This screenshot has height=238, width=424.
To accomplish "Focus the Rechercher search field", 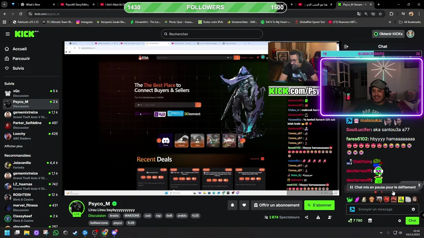I will point(212,34).
